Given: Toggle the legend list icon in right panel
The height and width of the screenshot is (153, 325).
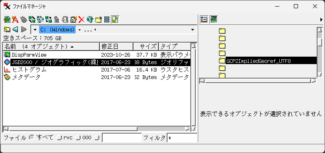Looking at the screenshot, I should pos(204,19).
